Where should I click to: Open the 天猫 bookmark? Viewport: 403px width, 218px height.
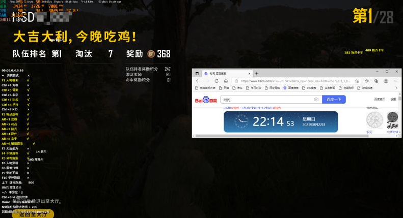(x=224, y=88)
